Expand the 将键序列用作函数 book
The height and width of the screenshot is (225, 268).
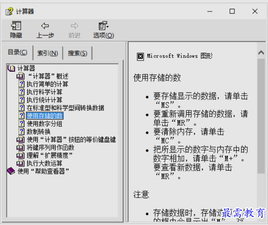coord(50,147)
